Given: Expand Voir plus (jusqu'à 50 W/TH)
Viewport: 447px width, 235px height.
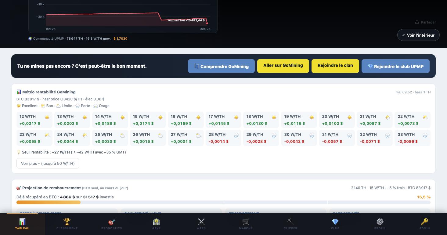Looking at the screenshot, I should pyautogui.click(x=48, y=163).
